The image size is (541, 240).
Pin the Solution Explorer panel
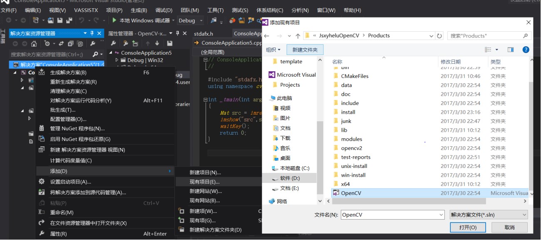tap(92, 33)
